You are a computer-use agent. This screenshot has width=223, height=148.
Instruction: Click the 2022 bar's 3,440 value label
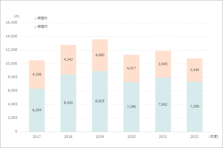pyautogui.click(x=195, y=70)
